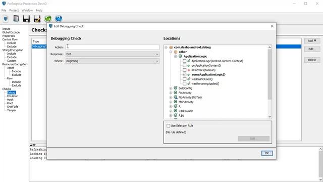Click the save-as floppy with pencil icon
This screenshot has height=182, width=323.
[37, 19]
